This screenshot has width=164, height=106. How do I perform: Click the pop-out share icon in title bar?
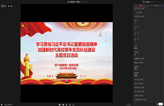153,2
